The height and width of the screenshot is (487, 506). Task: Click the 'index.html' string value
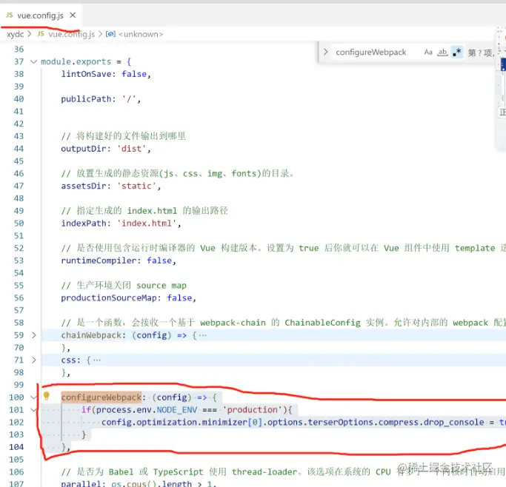[147, 224]
